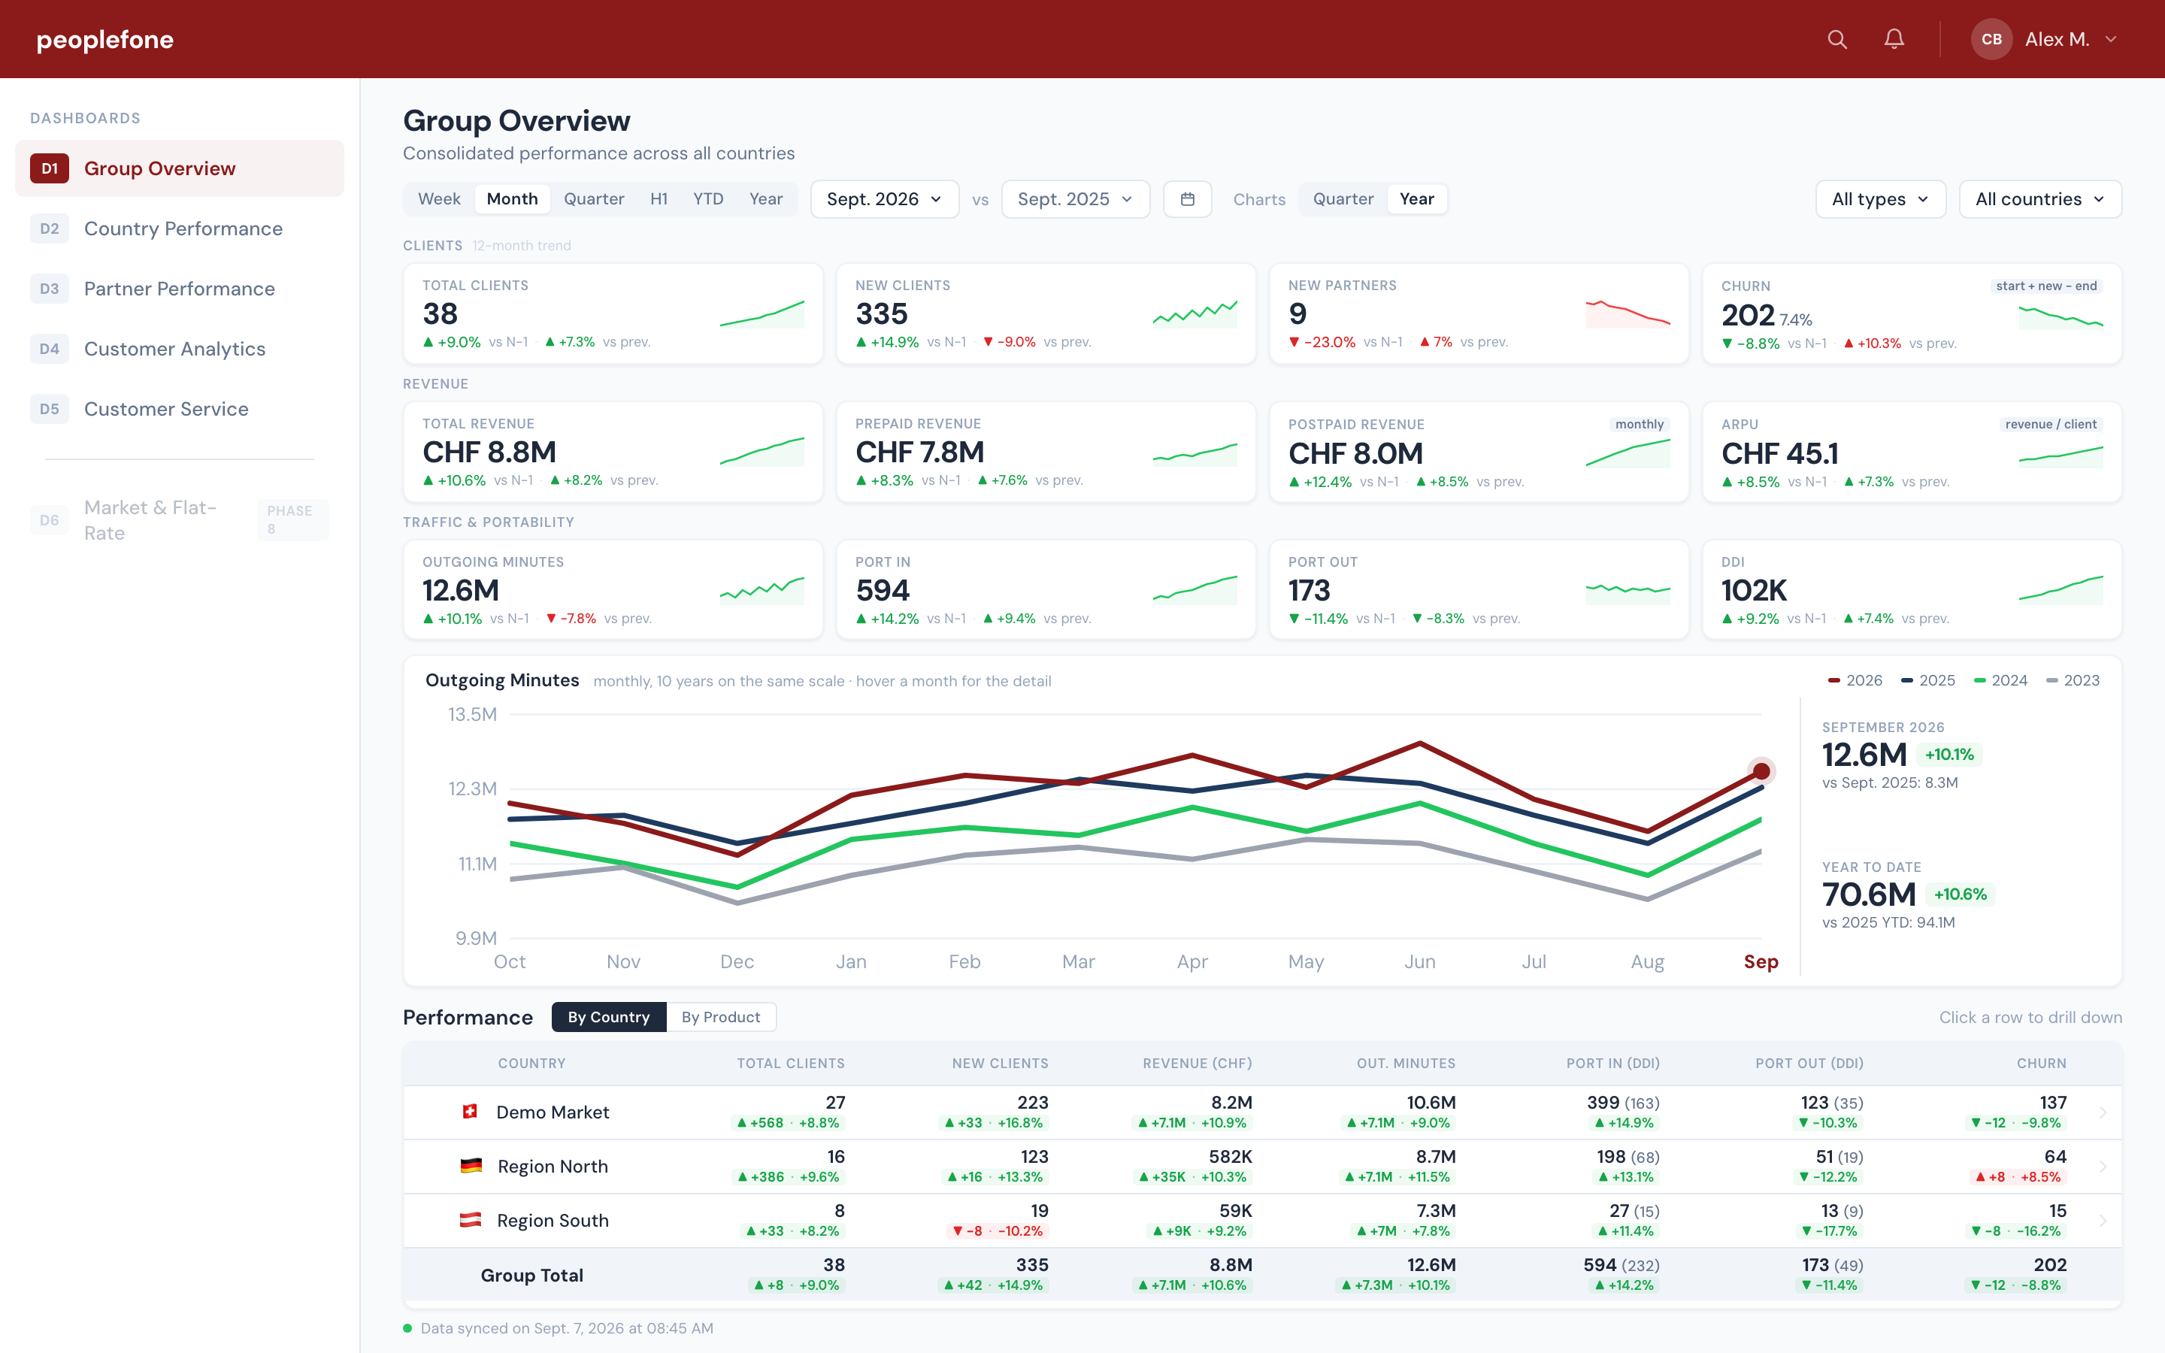Show performance By Country
2165x1353 pixels.
608,1016
